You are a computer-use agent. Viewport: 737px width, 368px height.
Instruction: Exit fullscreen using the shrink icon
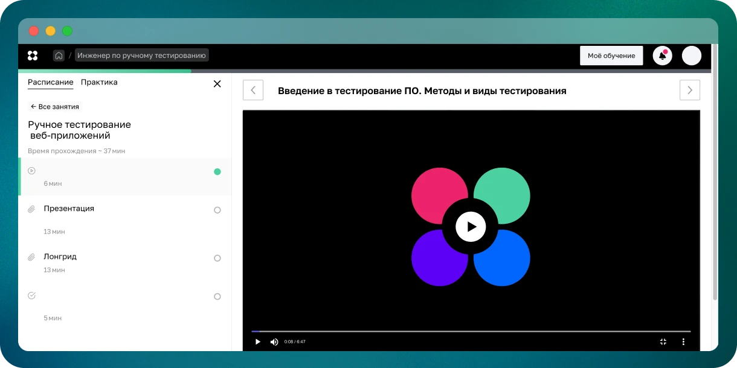[663, 341]
